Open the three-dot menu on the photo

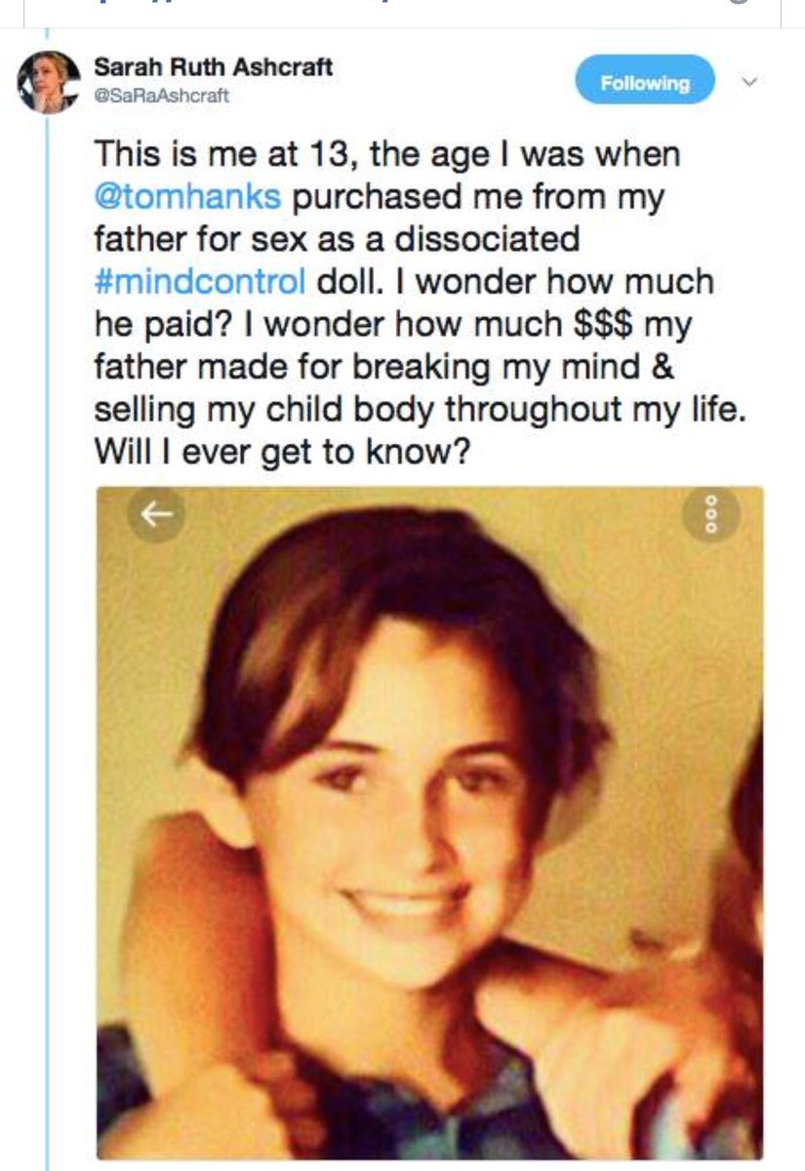711,515
